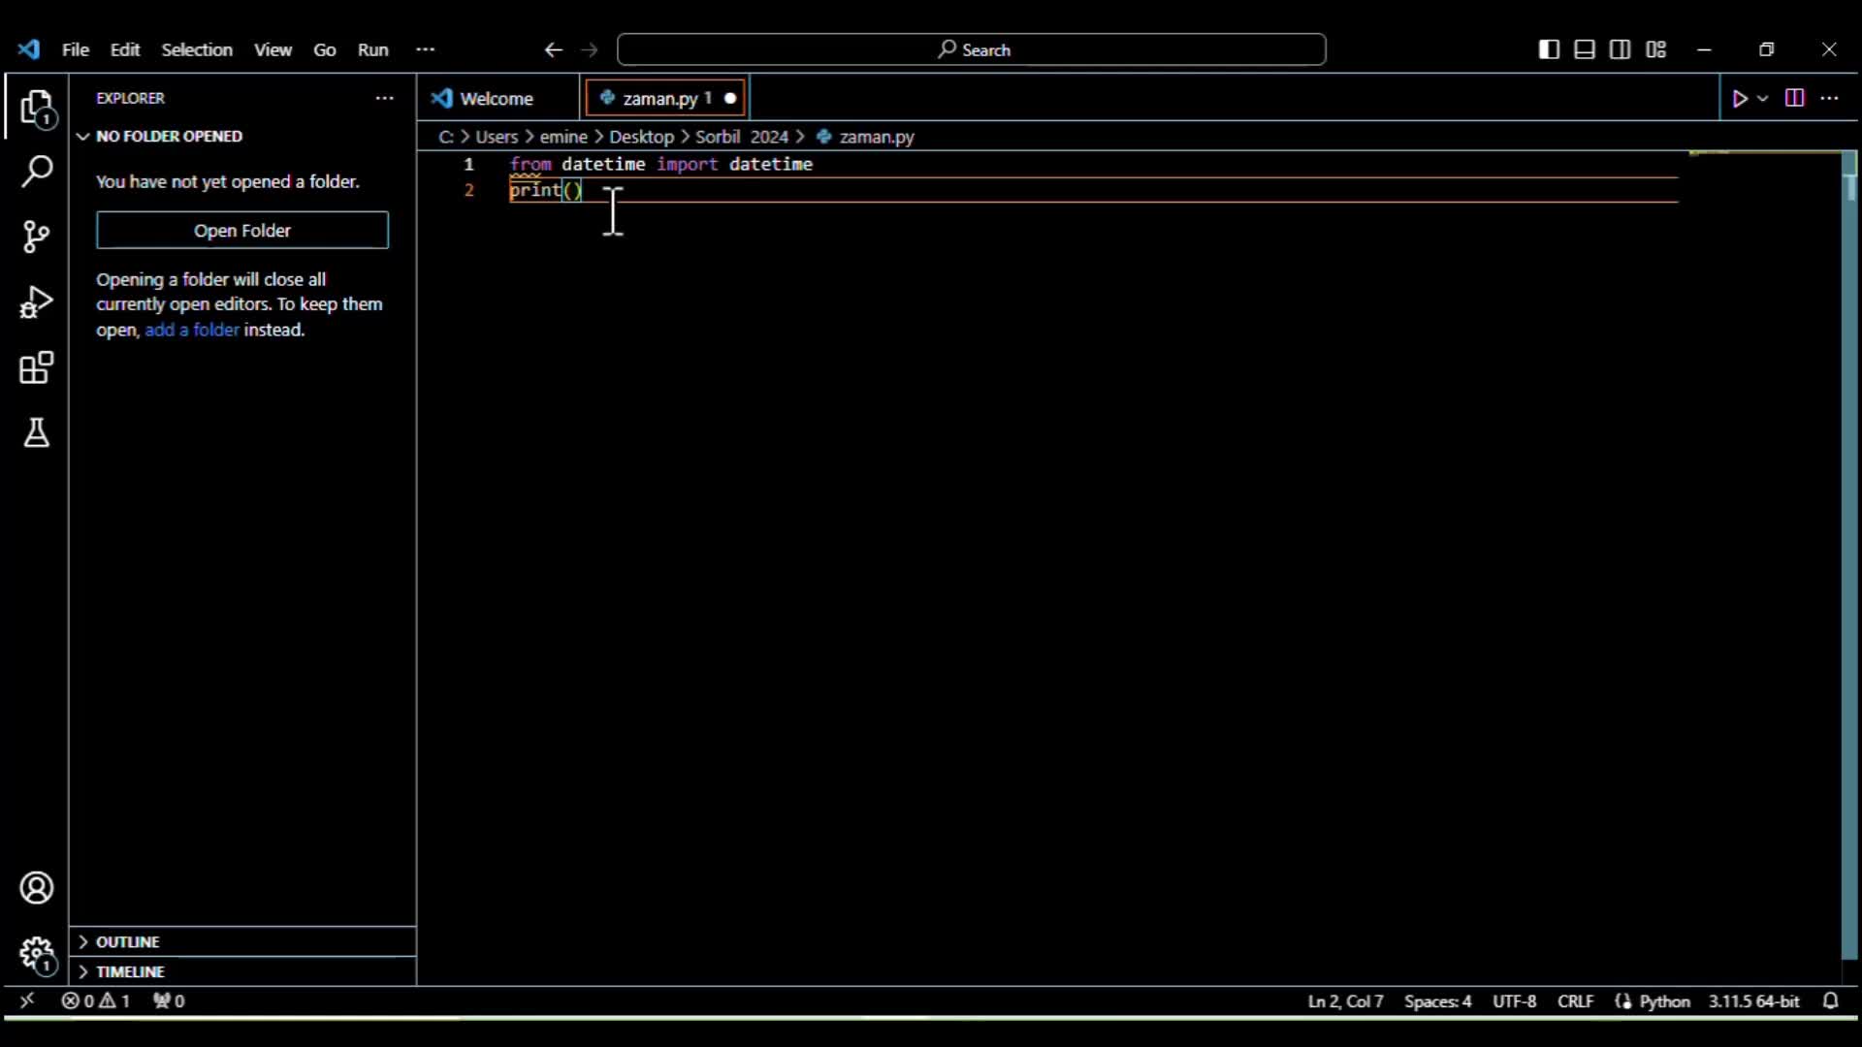Viewport: 1862px width, 1047px height.
Task: Open the Manage gear settings icon
Action: pyautogui.click(x=37, y=955)
